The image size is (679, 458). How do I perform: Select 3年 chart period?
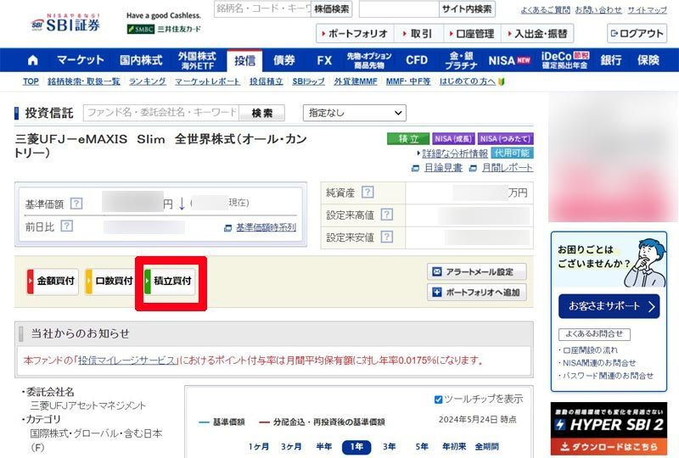(x=389, y=446)
